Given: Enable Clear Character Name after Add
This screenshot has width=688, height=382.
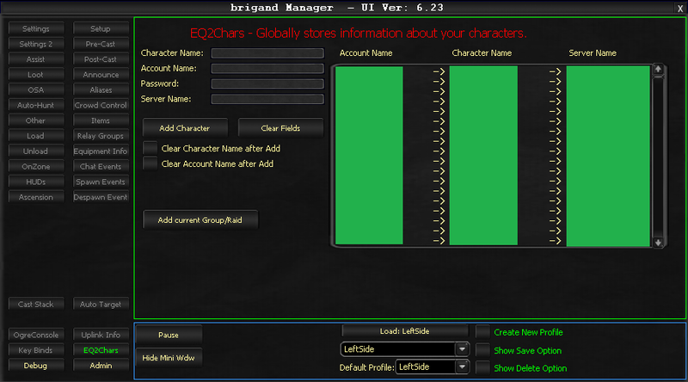Looking at the screenshot, I should tap(150, 148).
